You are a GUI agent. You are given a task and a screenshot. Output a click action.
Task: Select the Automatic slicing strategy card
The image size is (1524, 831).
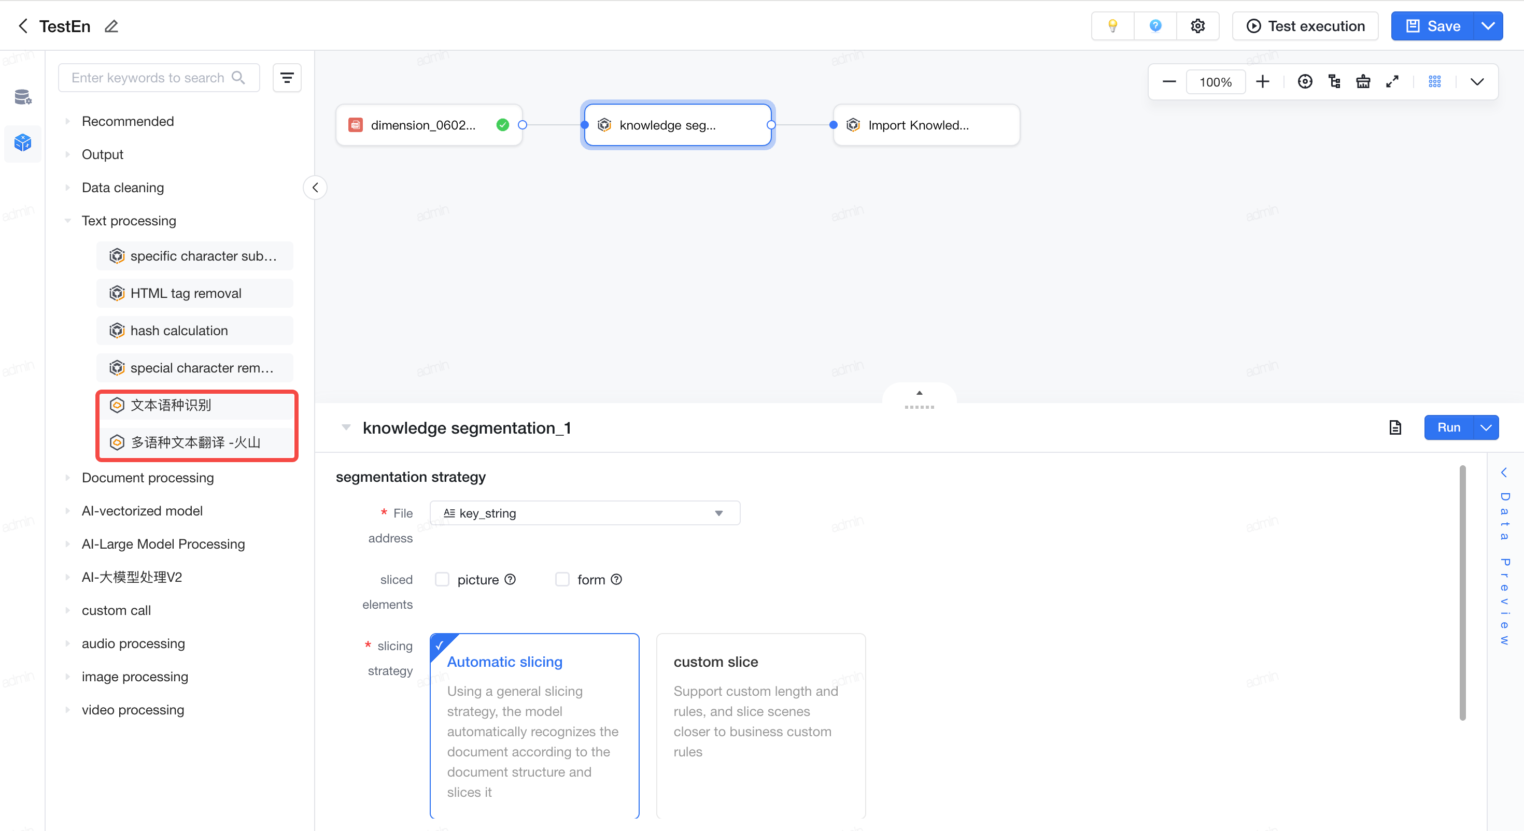[x=534, y=726]
